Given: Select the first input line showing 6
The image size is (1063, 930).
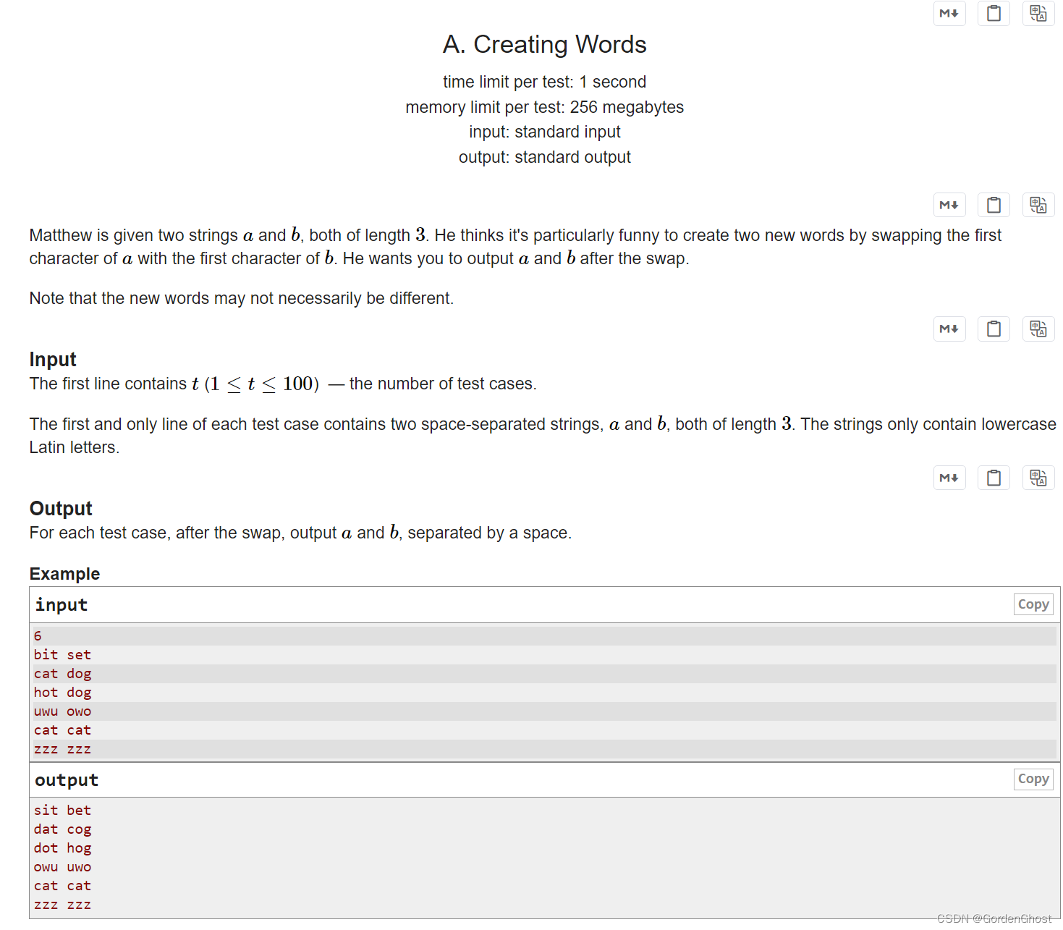Looking at the screenshot, I should coord(37,635).
